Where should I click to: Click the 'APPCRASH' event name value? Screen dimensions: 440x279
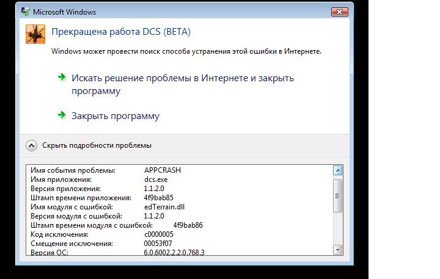point(163,170)
